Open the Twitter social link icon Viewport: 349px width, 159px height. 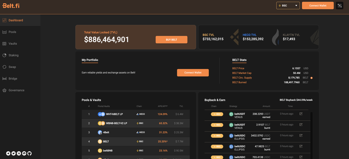click(x=14, y=153)
